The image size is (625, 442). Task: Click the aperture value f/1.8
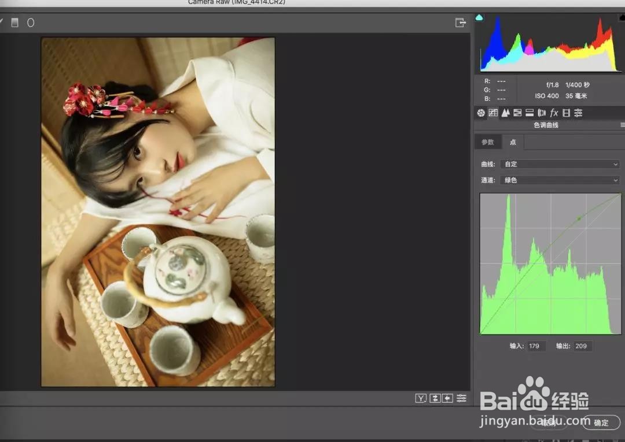(553, 85)
